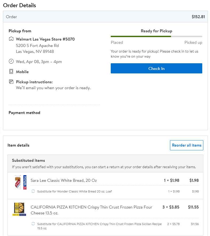Image resolution: width=210 pixels, height=236 pixels.
Task: Click the Sara Lee bread product thumbnail
Action: pyautogui.click(x=20, y=182)
